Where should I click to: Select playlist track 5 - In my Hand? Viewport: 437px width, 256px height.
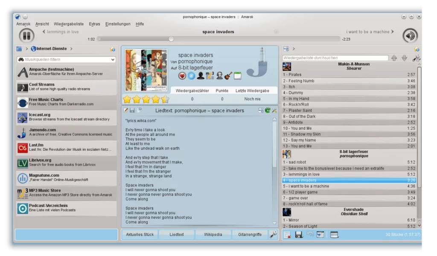[349, 99]
